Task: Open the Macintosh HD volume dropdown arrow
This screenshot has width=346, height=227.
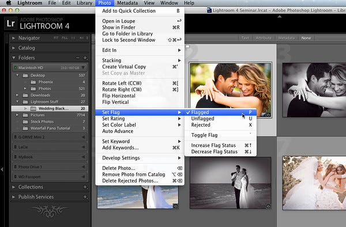Action: (83, 67)
